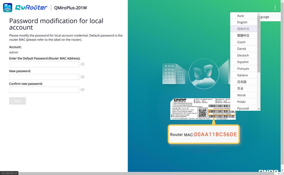The height and width of the screenshot is (175, 284).
Task: Switch language to Español
Action: (x=244, y=62)
